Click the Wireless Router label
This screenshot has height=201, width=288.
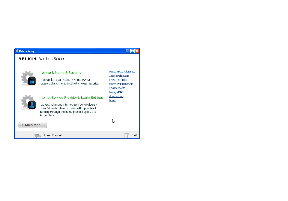(52, 59)
